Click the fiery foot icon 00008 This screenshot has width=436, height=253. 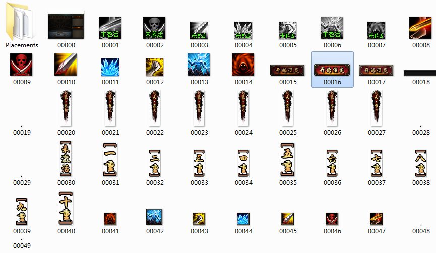[421, 28]
